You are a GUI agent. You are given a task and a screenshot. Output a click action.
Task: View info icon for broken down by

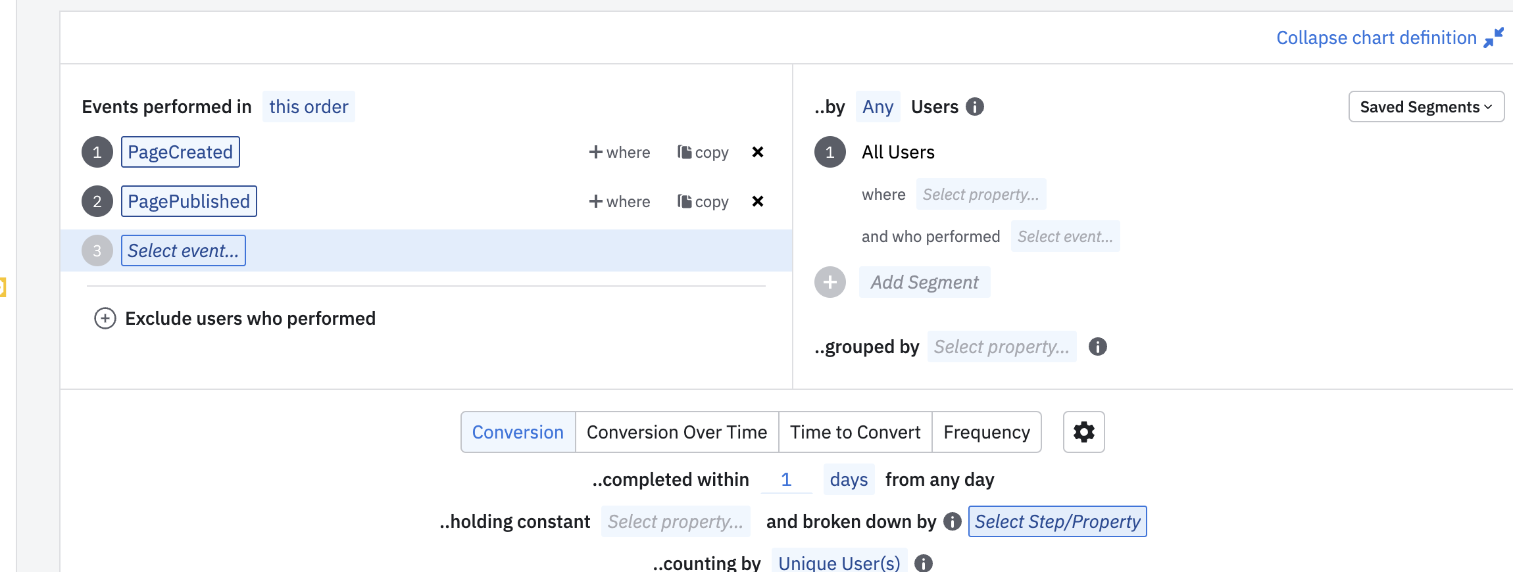tap(953, 521)
